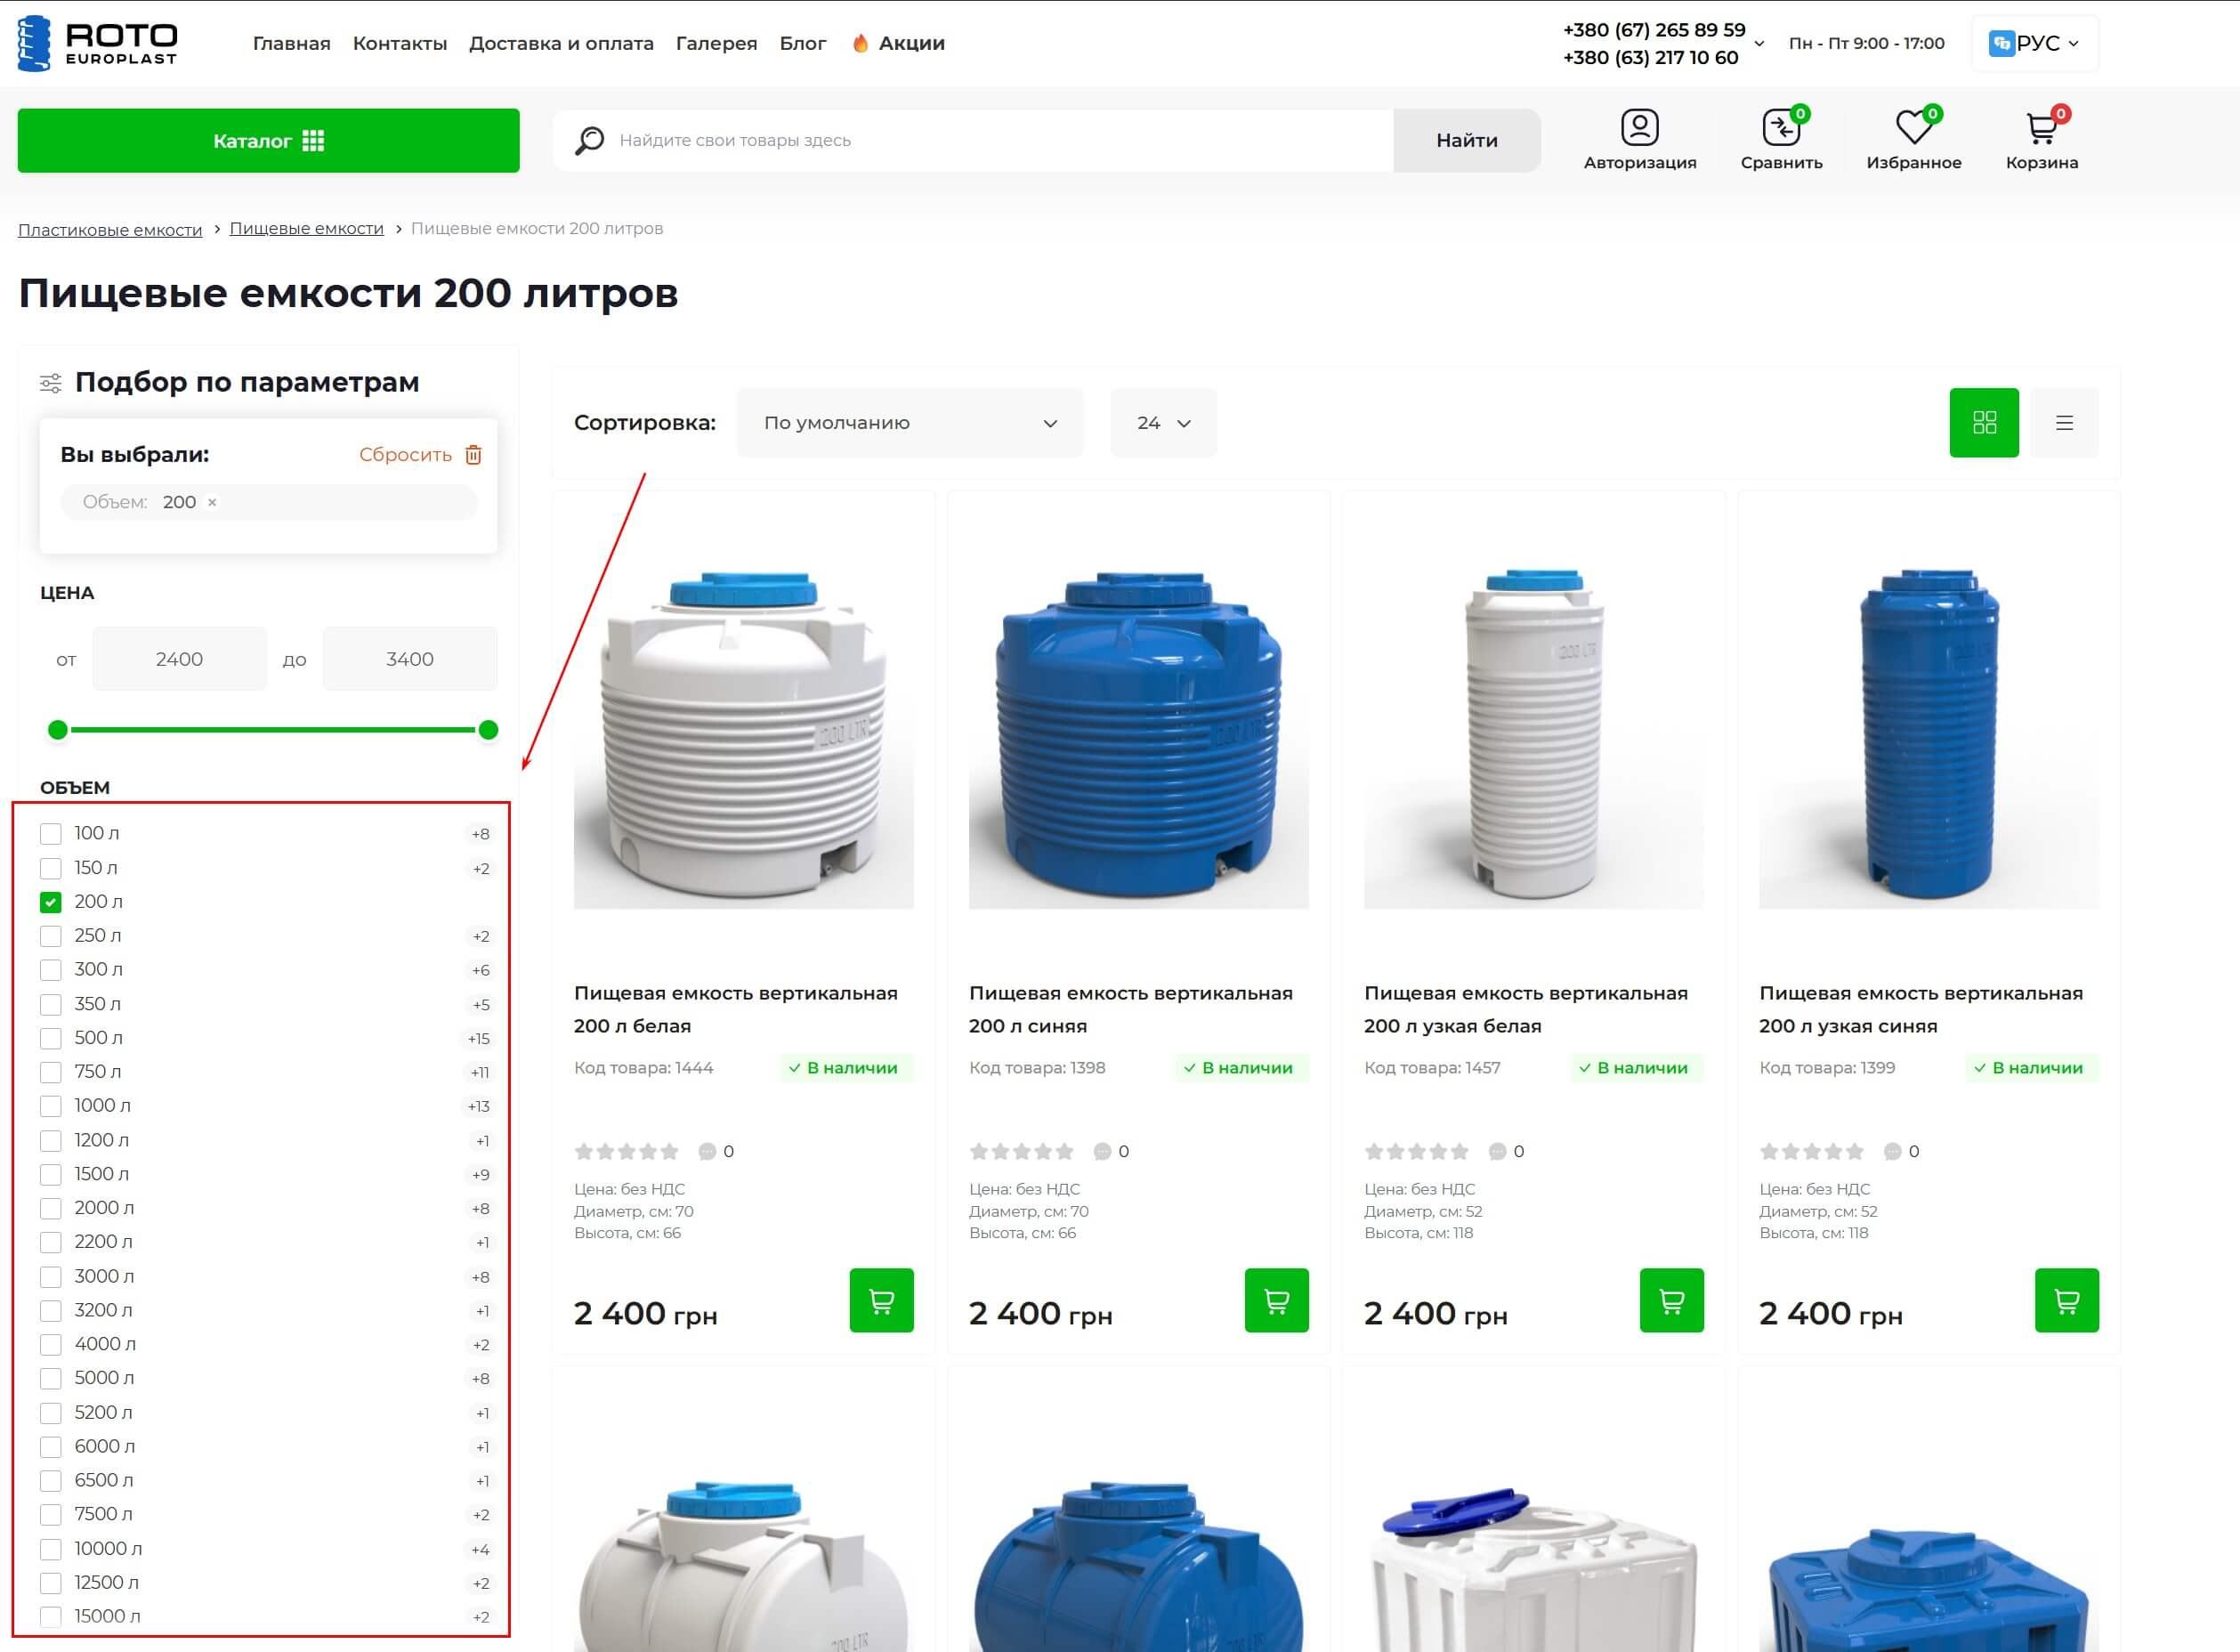Click the trash icon next to Сбросить
2240x1652 pixels.
coord(473,455)
